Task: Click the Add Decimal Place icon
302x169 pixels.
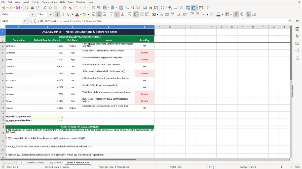Action: coord(179,15)
